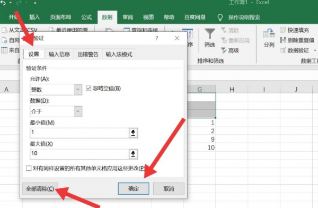Click the 取消 button
The width and height of the screenshot is (318, 208).
click(x=169, y=189)
